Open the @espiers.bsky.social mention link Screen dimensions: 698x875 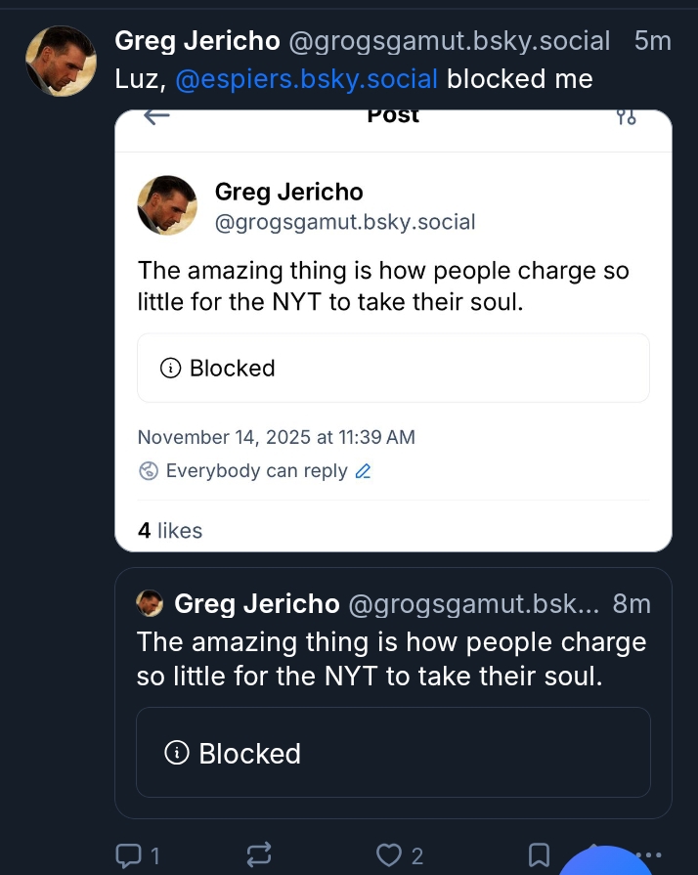point(306,78)
